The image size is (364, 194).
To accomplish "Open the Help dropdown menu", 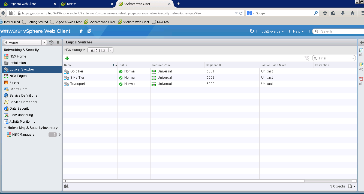I will click(298, 31).
